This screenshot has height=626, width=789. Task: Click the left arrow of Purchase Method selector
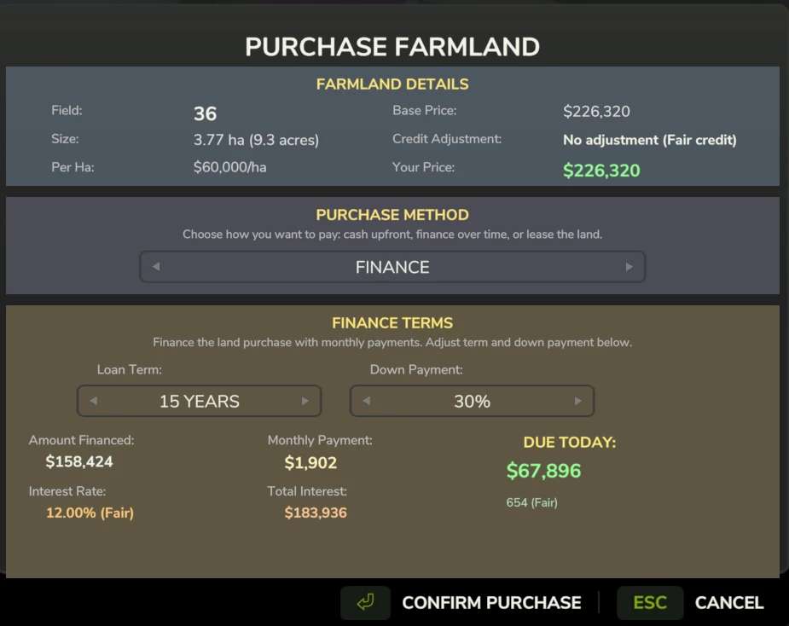pyautogui.click(x=156, y=267)
